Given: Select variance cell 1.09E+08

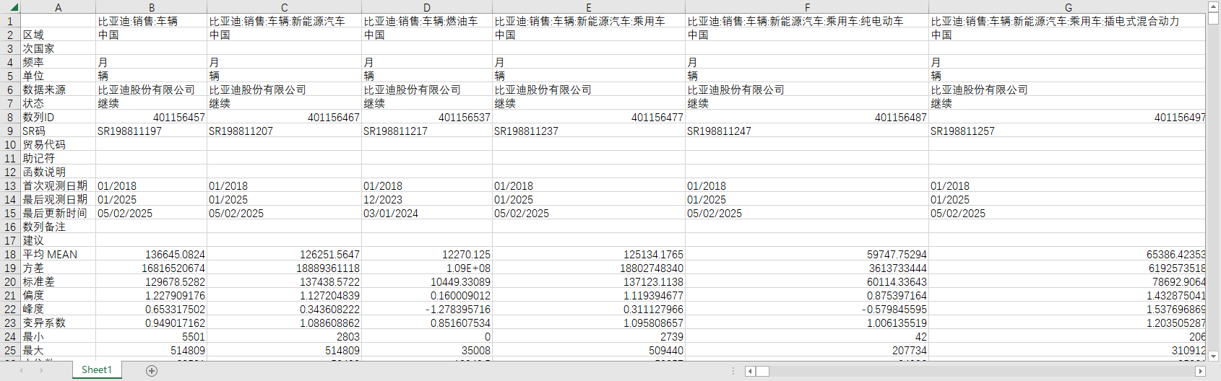Looking at the screenshot, I should pos(427,268).
